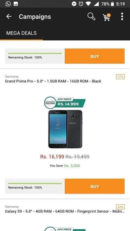Viewport: 130px width, 231px height.
Task: Tap the do-not-disturb status icon
Action: click(x=74, y=4)
